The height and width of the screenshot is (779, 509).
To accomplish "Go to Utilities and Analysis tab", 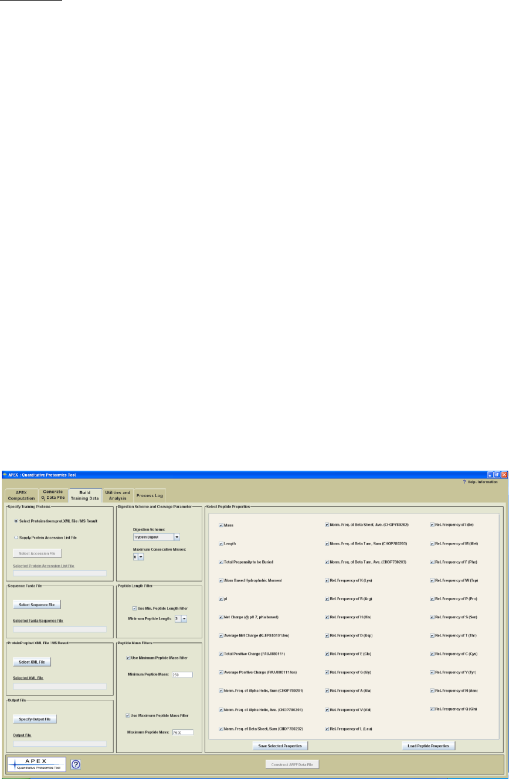I will pyautogui.click(x=118, y=495).
